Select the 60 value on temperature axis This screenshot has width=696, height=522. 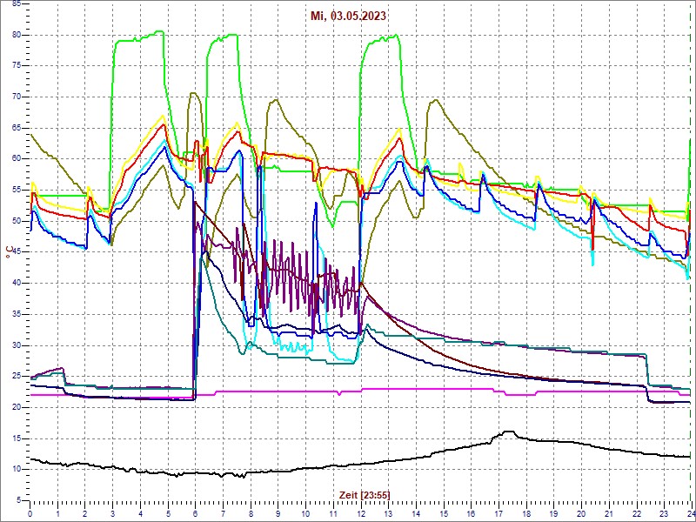[x=16, y=159]
